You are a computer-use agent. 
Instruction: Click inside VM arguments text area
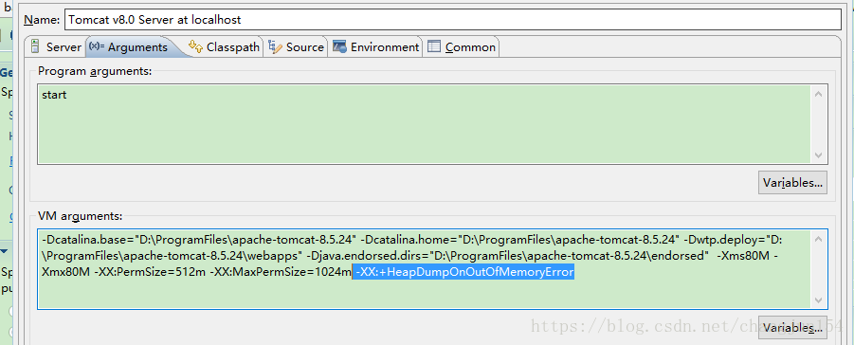coord(425,269)
